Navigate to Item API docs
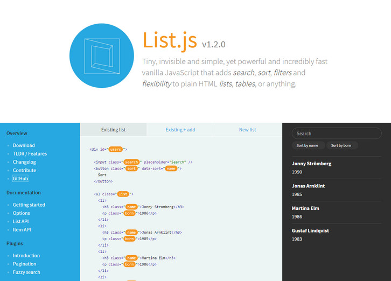391x281 pixels. click(x=22, y=230)
